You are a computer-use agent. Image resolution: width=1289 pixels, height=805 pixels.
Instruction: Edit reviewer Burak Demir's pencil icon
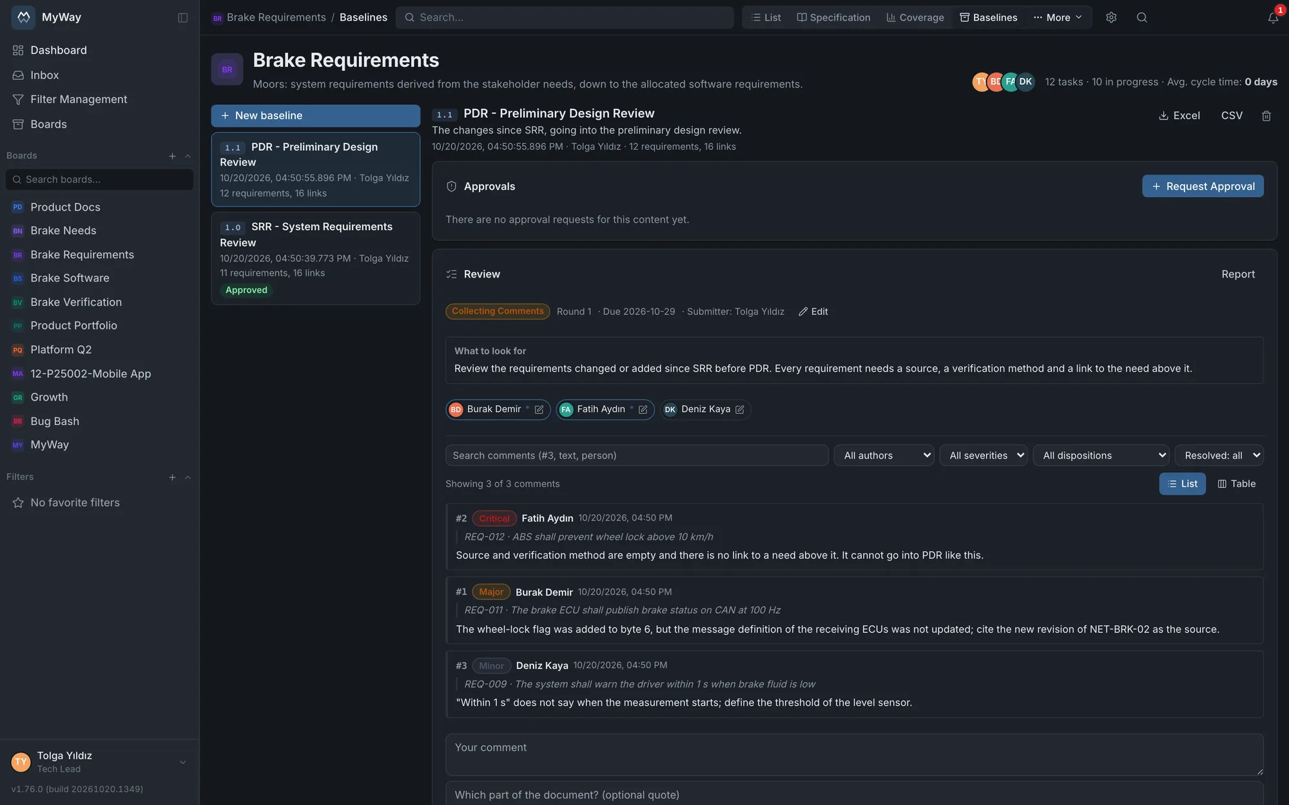(x=539, y=410)
